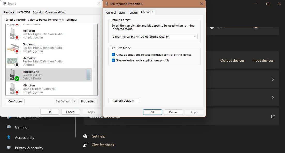Click the recording devices list scrollbar
Image resolution: width=285 pixels, height=153 pixels.
pos(95,58)
